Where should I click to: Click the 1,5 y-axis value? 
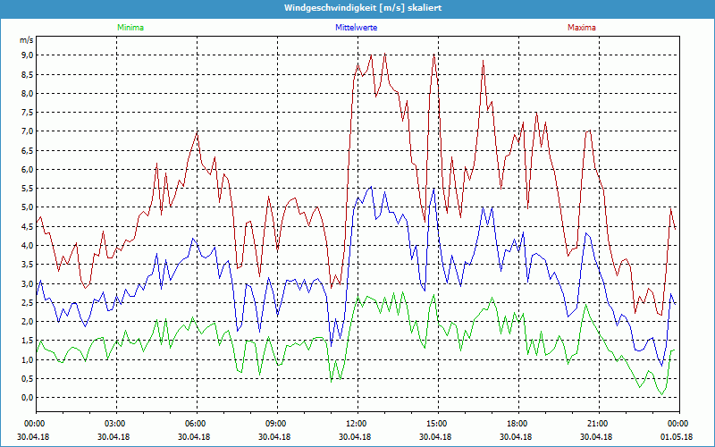(28, 341)
